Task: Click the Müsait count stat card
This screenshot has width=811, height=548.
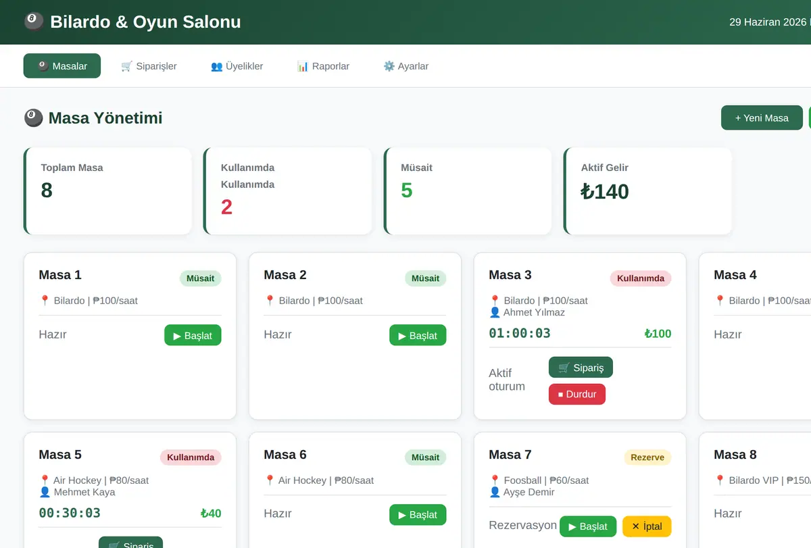Action: (468, 191)
